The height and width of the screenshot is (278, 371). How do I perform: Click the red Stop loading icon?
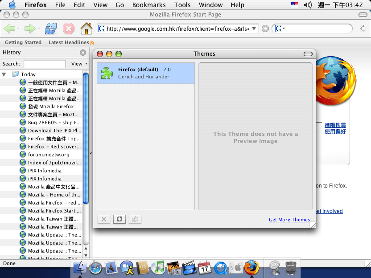tap(68, 29)
